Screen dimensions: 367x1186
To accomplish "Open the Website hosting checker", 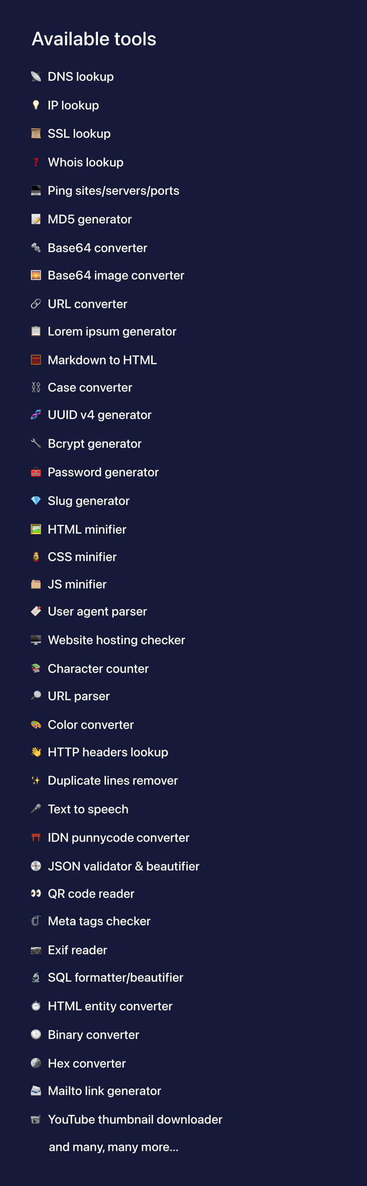I will point(116,640).
